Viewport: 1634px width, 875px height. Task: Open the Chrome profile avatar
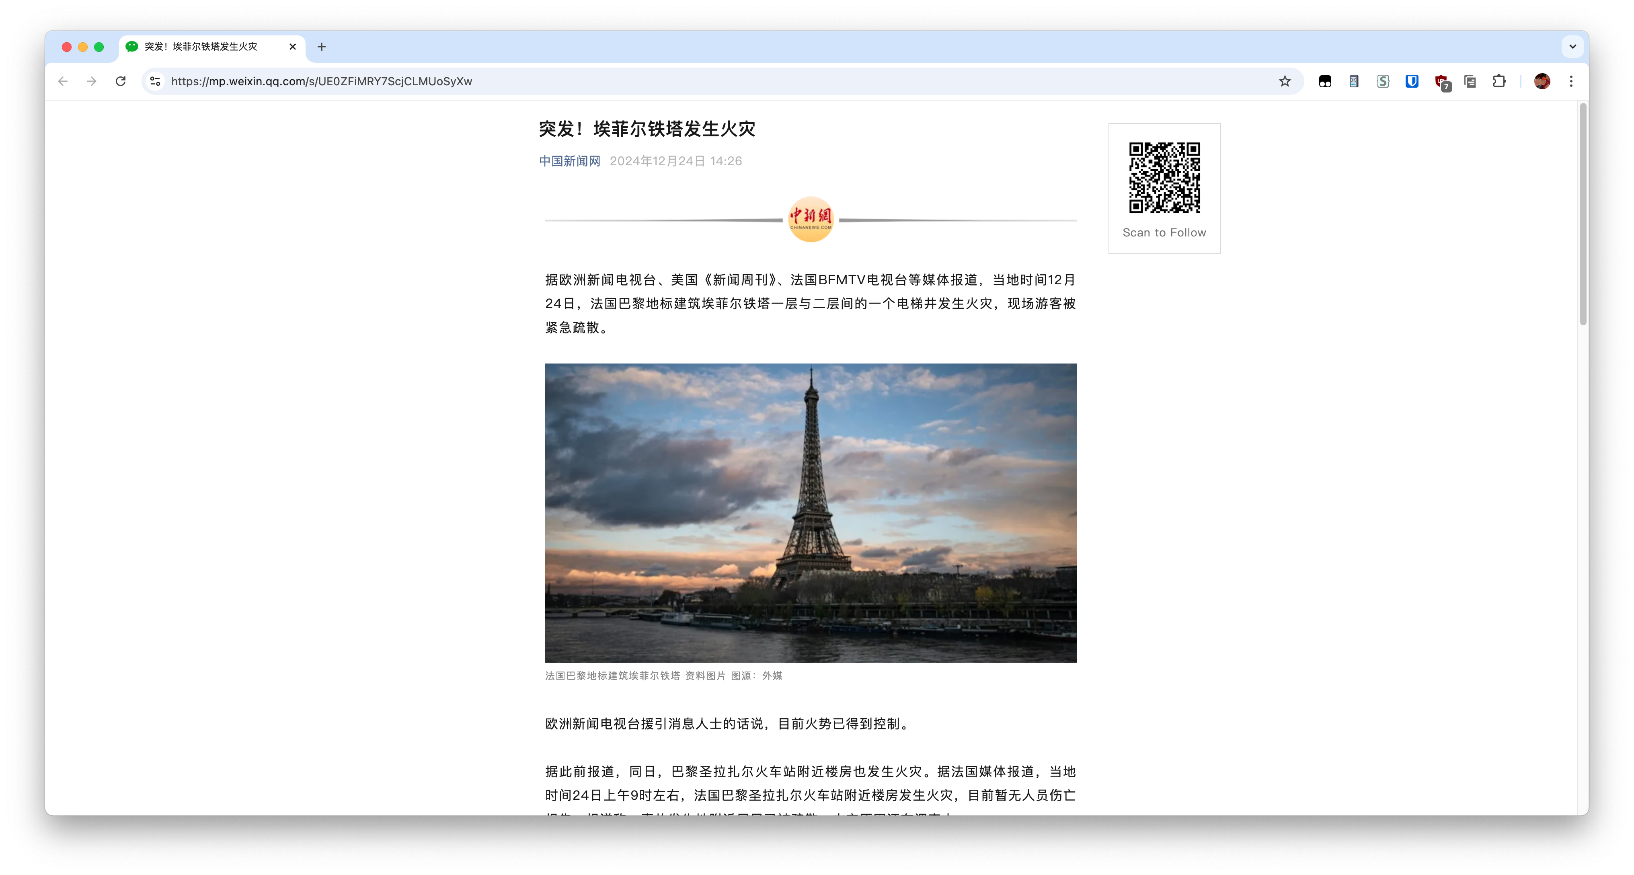coord(1543,81)
